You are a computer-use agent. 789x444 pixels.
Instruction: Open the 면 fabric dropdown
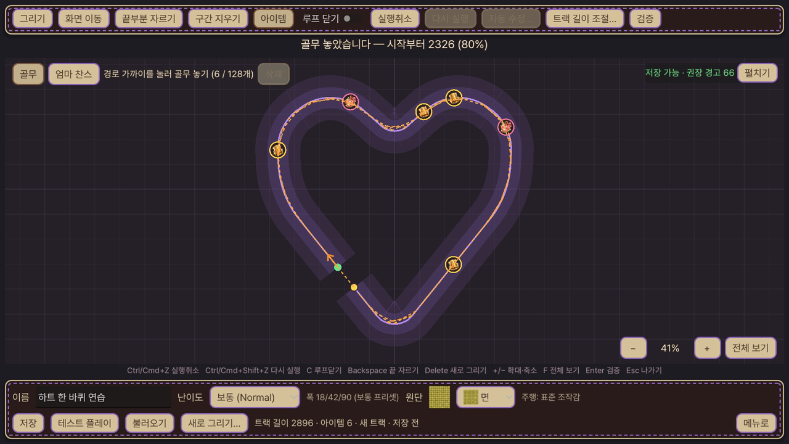pyautogui.click(x=486, y=397)
